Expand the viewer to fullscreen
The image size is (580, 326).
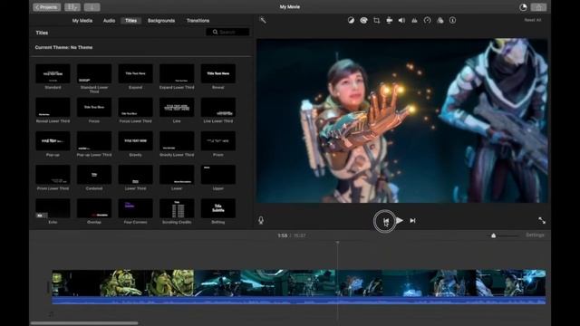542,220
